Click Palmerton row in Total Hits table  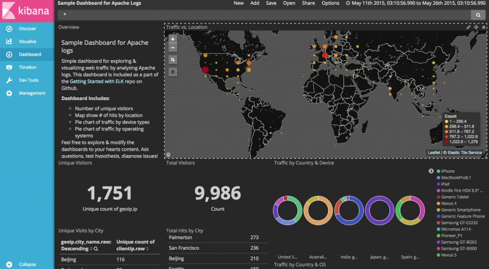[217, 237]
